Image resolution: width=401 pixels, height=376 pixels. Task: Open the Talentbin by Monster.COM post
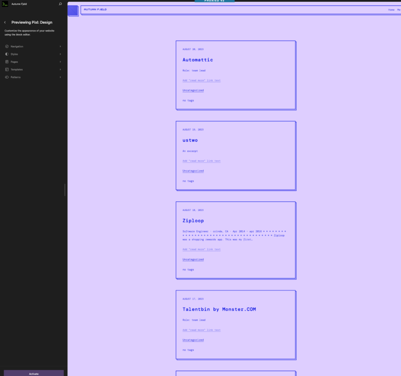click(x=219, y=309)
